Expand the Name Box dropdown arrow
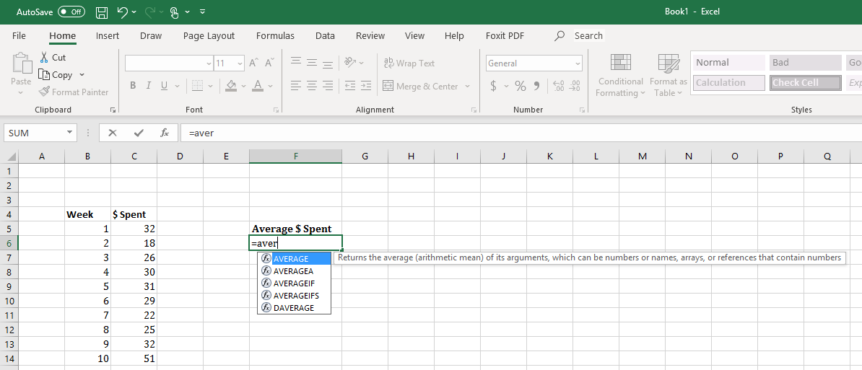The width and height of the screenshot is (862, 370). coord(70,133)
